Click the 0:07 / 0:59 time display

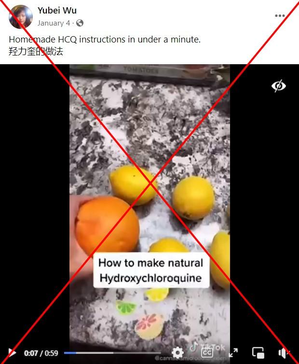[x=41, y=353]
